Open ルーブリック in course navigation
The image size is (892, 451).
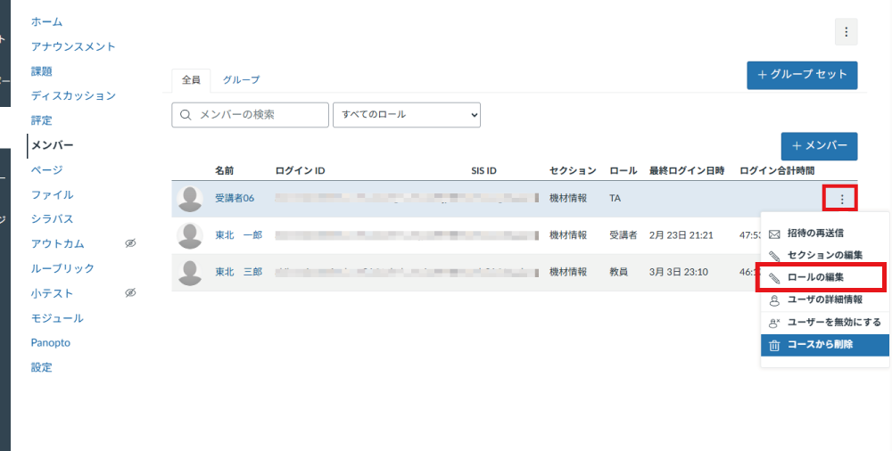coord(62,268)
